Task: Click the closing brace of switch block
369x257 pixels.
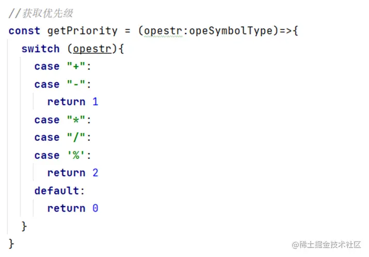Action: point(24,226)
